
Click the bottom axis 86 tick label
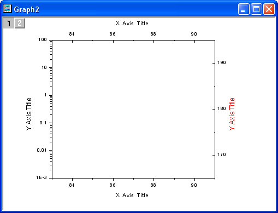coord(113,185)
